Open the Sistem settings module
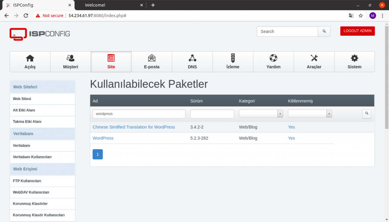Screen dimensions: 389x222 tap(354, 62)
